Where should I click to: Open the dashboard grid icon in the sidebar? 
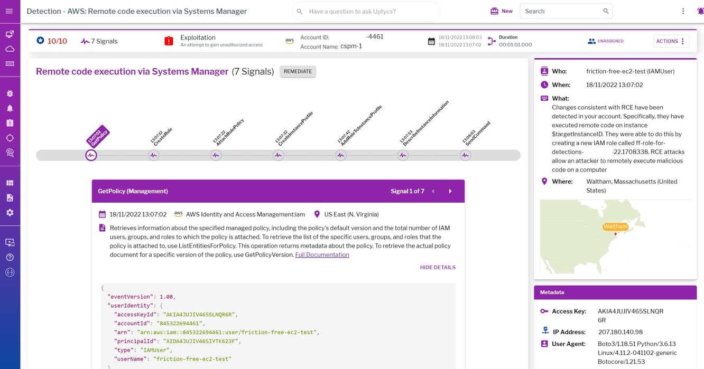[x=10, y=183]
